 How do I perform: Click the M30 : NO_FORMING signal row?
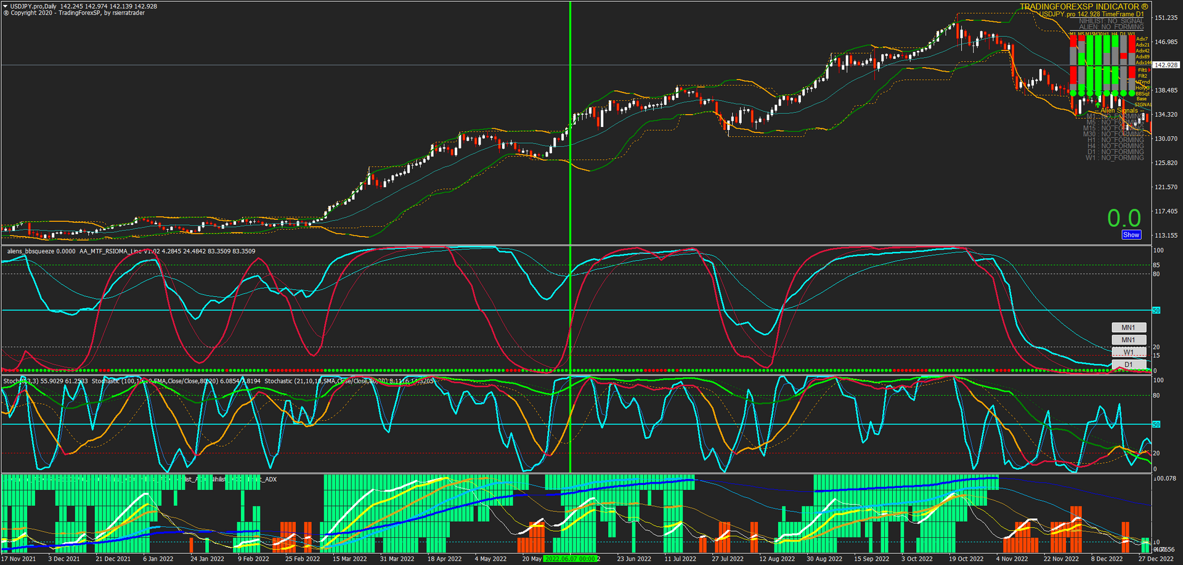[x=1113, y=134]
